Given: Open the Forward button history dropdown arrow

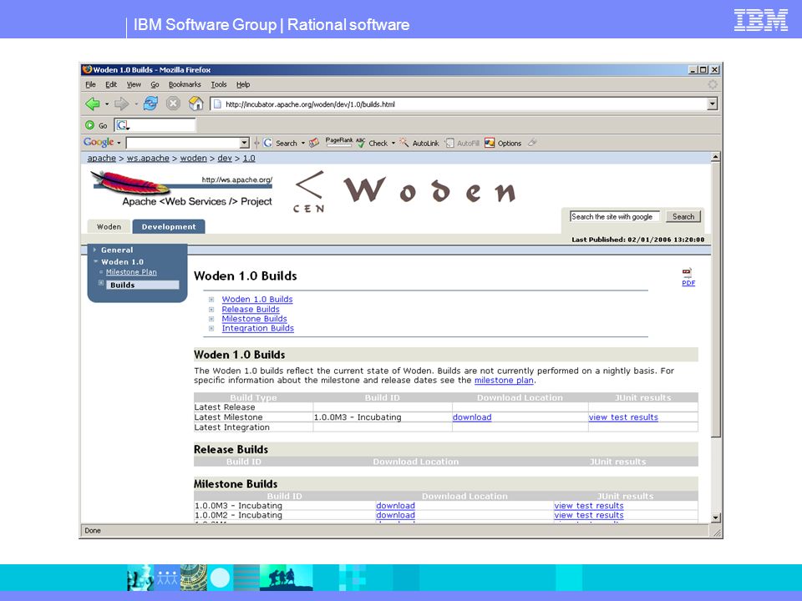Looking at the screenshot, I should pyautogui.click(x=136, y=104).
